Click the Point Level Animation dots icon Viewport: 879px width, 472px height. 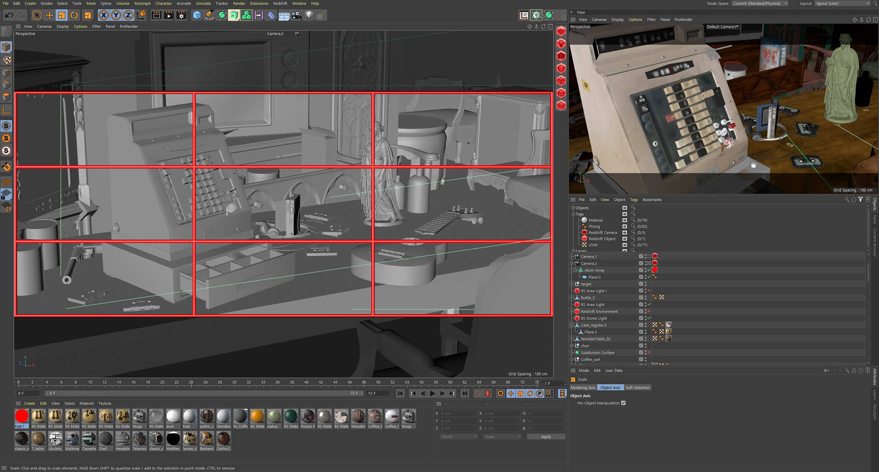(x=549, y=393)
